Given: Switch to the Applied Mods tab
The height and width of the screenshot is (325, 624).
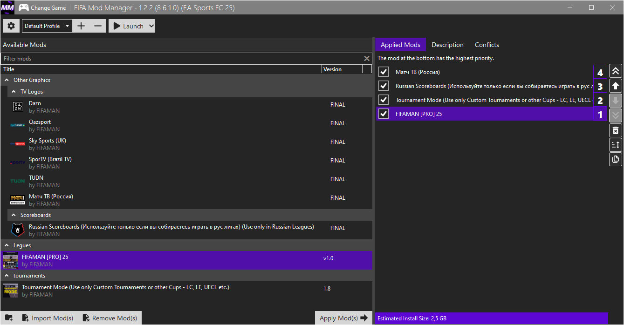Looking at the screenshot, I should click(x=400, y=45).
